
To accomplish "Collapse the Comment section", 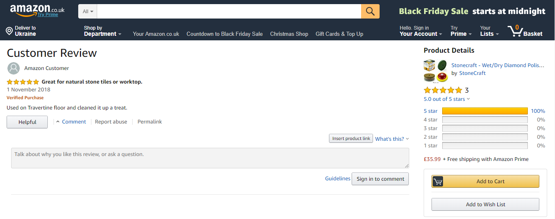I will [71, 122].
